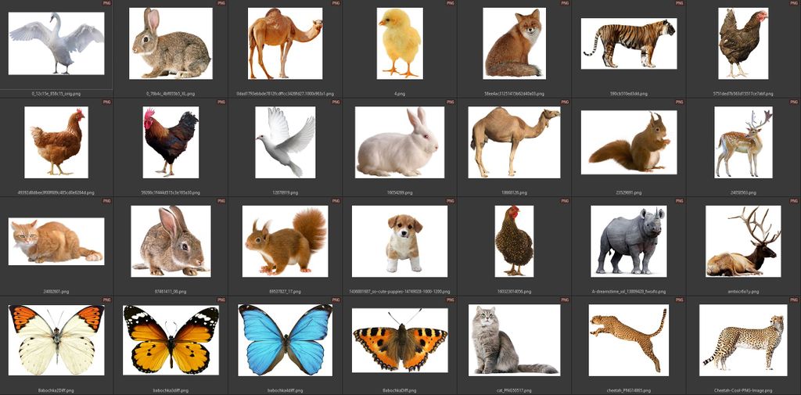801x395 pixels.
Task: Open the sitting fox picture
Action: tap(514, 43)
